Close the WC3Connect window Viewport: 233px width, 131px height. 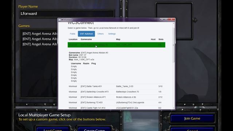pos(171,19)
